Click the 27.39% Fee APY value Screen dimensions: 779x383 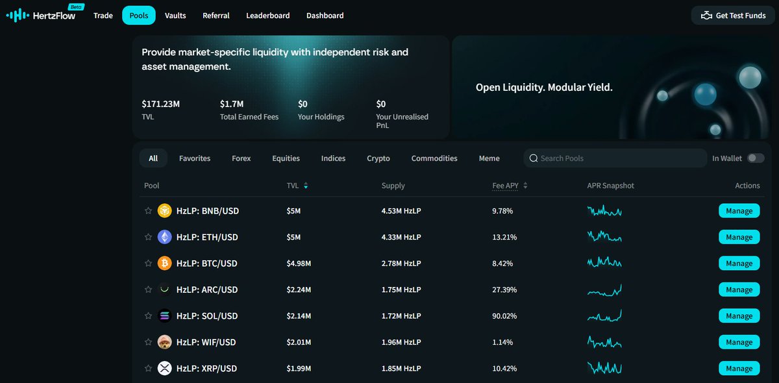coord(504,290)
